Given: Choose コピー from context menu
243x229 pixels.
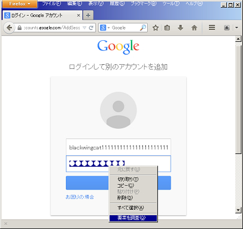Looking at the screenshot, I should pos(133,185).
